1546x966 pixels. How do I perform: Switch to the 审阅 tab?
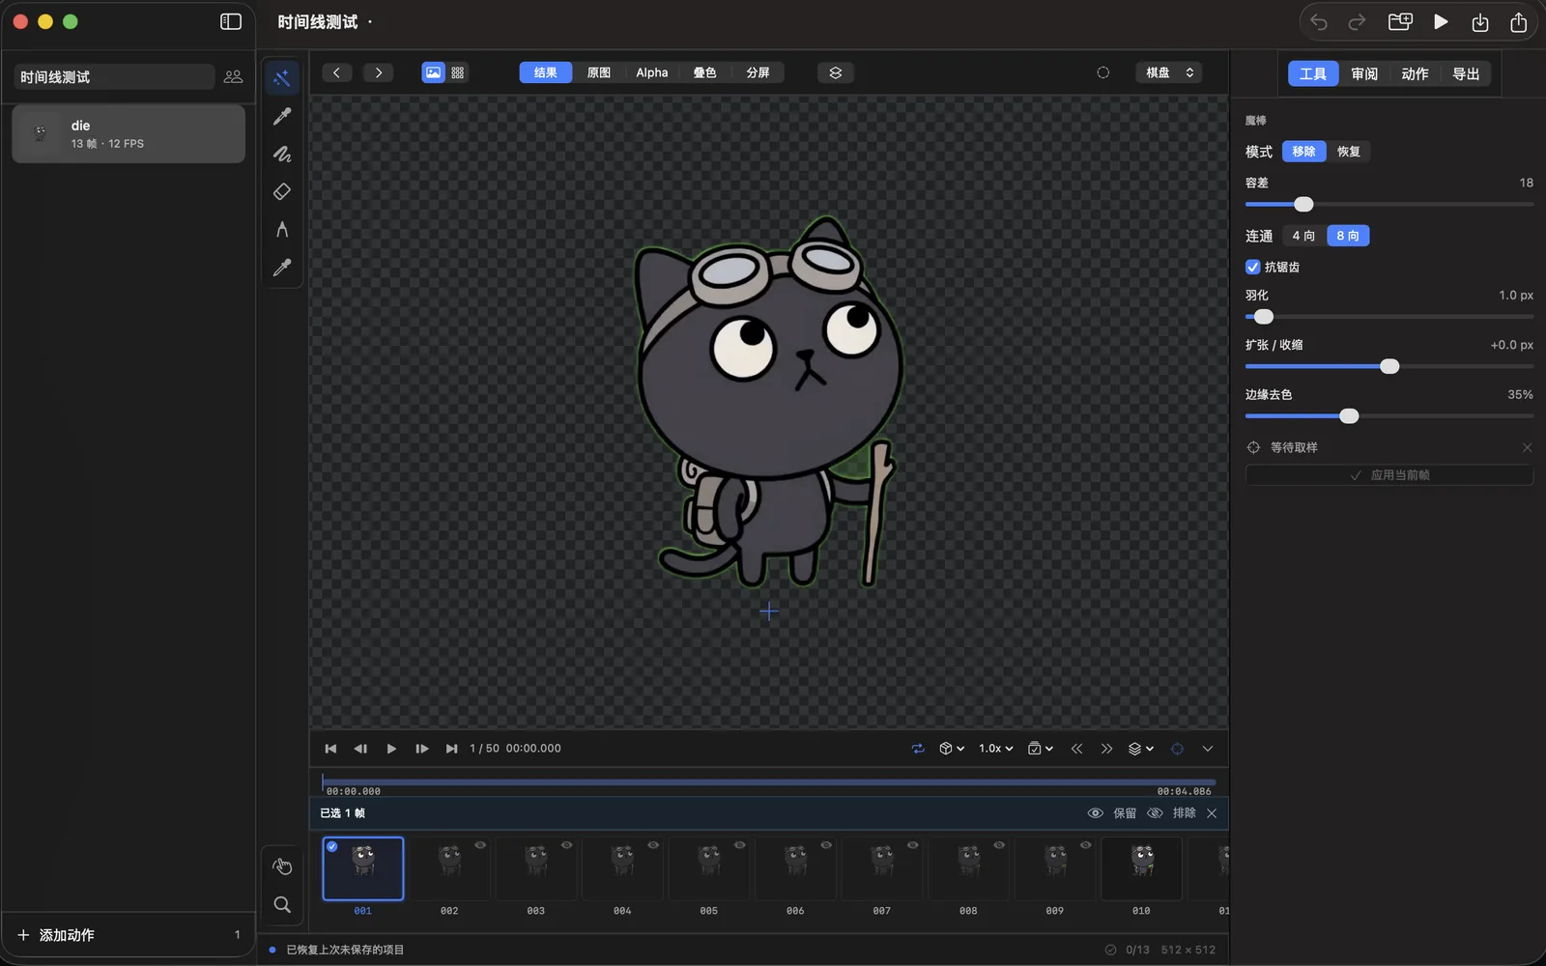[x=1364, y=73]
